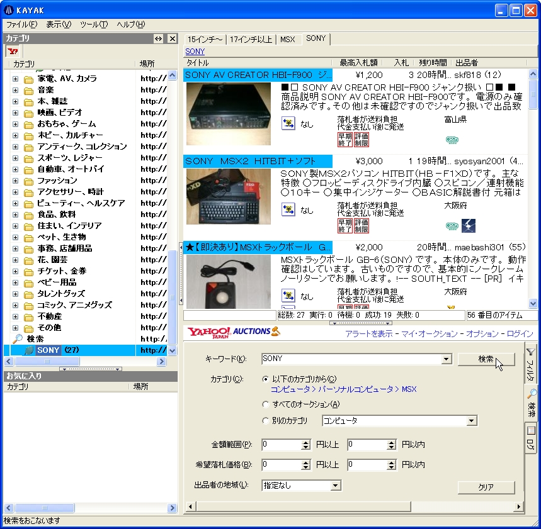
Task: Open the 表示 menu
Action: coord(59,25)
